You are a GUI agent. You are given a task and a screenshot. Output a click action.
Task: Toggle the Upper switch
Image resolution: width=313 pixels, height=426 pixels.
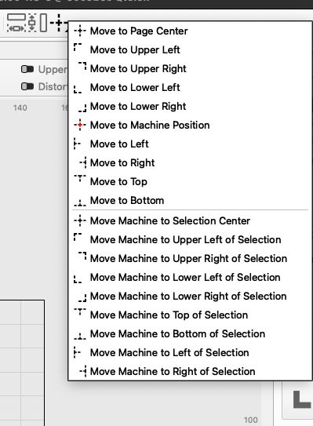[27, 69]
